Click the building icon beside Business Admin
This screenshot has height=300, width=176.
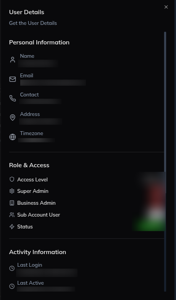coord(12,203)
